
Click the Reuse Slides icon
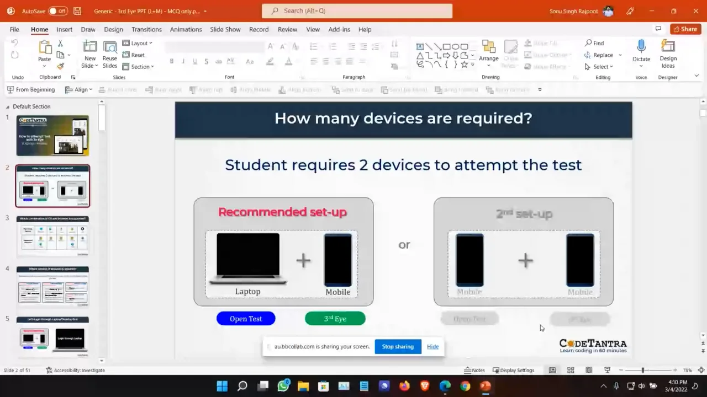[110, 48]
